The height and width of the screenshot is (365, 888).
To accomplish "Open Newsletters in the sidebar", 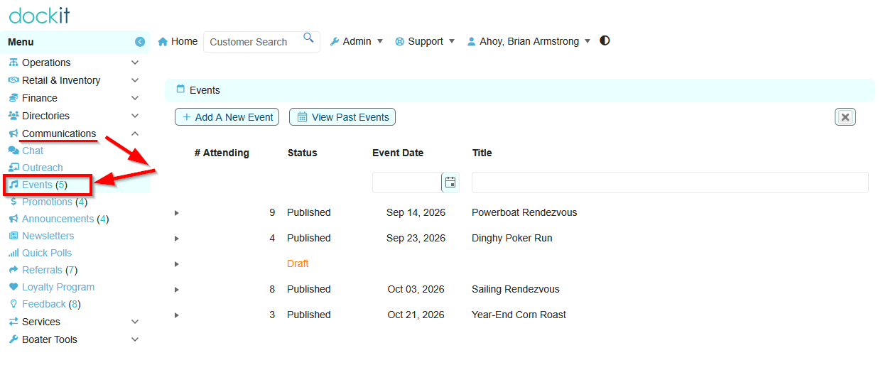I will (48, 236).
